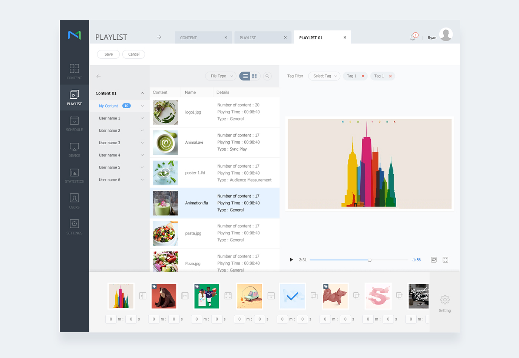
Task: Switch to the PLAYLIST tab
Action: point(262,37)
